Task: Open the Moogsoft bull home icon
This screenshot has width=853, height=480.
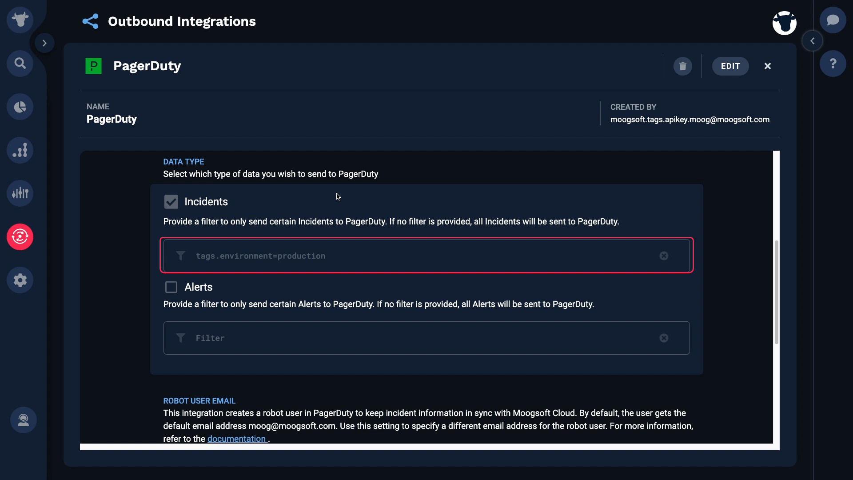Action: [20, 20]
